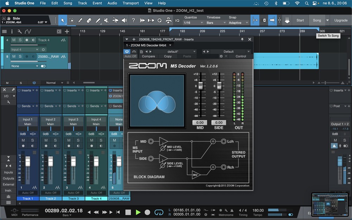Toggle the plugin power bypass button
The width and height of the screenshot is (352, 220).
pos(127,51)
